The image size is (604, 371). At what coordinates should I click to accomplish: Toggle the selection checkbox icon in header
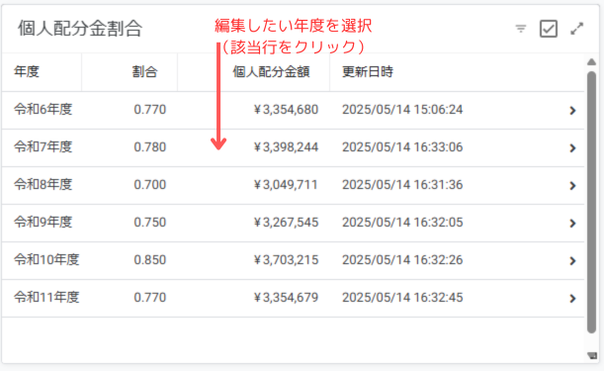pos(548,29)
